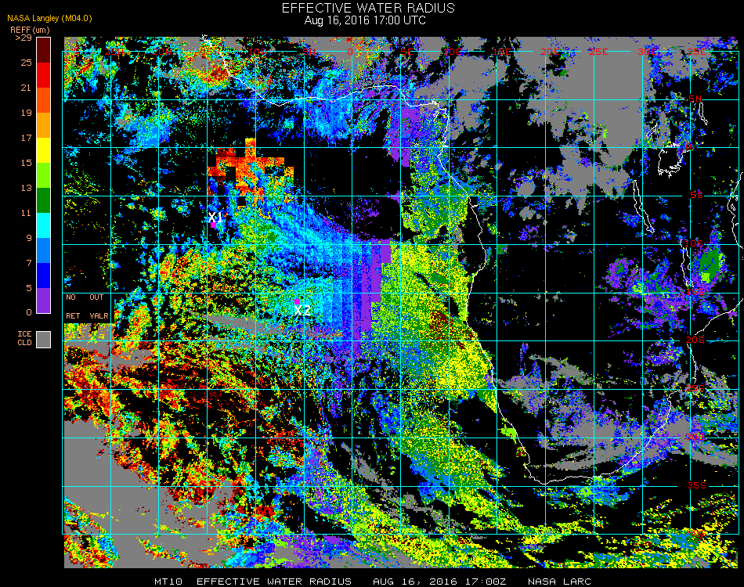Click the '20E' longitude label
744x587 pixels.
click(550, 52)
